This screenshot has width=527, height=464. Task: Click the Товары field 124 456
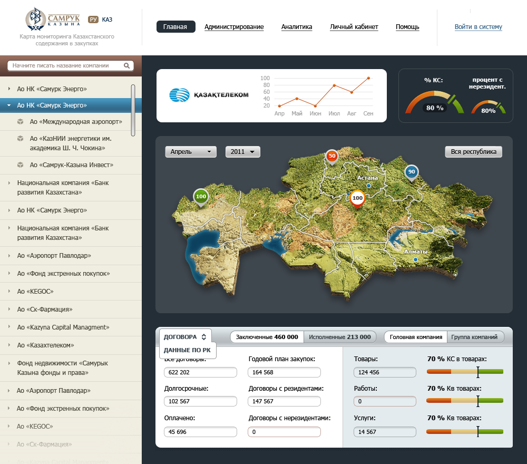[385, 372]
